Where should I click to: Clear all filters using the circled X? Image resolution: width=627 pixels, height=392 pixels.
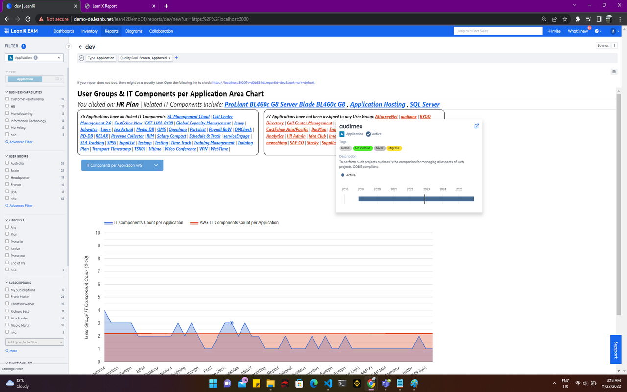click(x=81, y=58)
